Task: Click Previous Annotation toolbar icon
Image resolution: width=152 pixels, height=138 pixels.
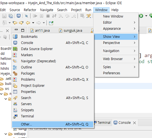Action: pyautogui.click(x=4, y=23)
